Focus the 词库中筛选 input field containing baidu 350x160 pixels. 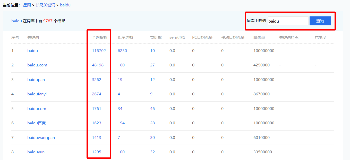pyautogui.click(x=288, y=21)
